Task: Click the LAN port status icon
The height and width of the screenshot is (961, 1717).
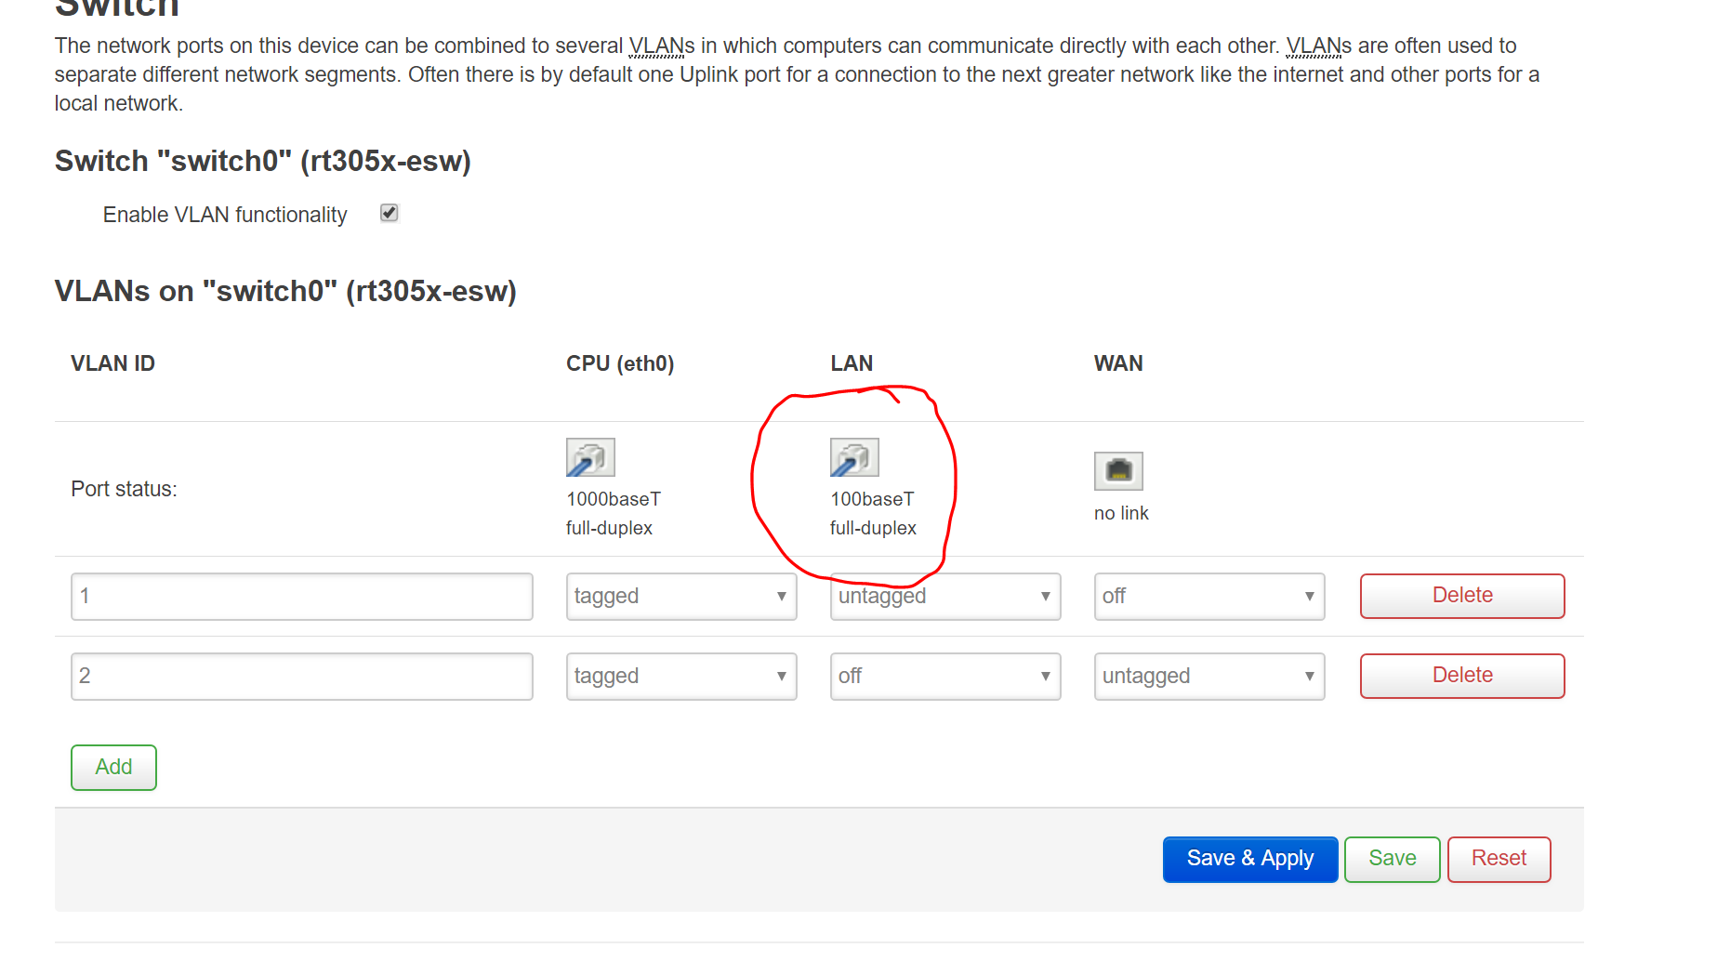Action: (x=854, y=457)
